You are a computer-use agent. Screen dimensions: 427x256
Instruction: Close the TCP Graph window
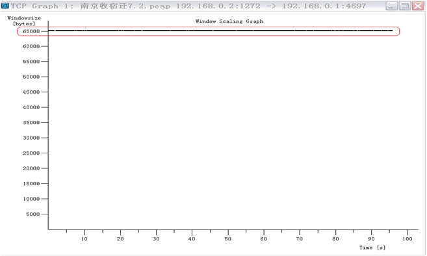(x=418, y=6)
